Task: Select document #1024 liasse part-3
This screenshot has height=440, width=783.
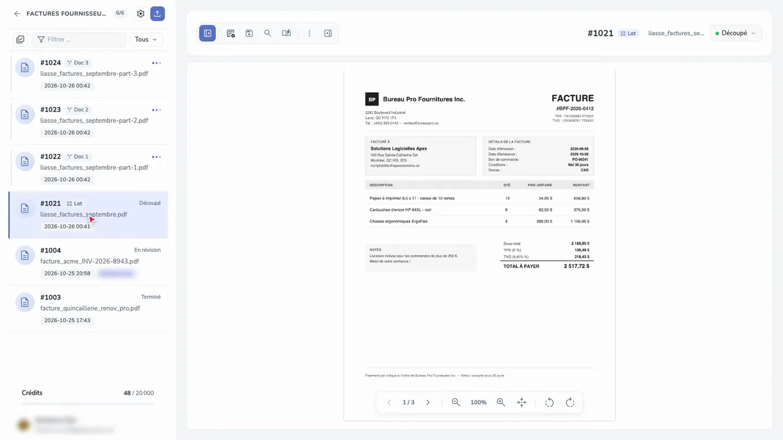Action: click(x=88, y=74)
